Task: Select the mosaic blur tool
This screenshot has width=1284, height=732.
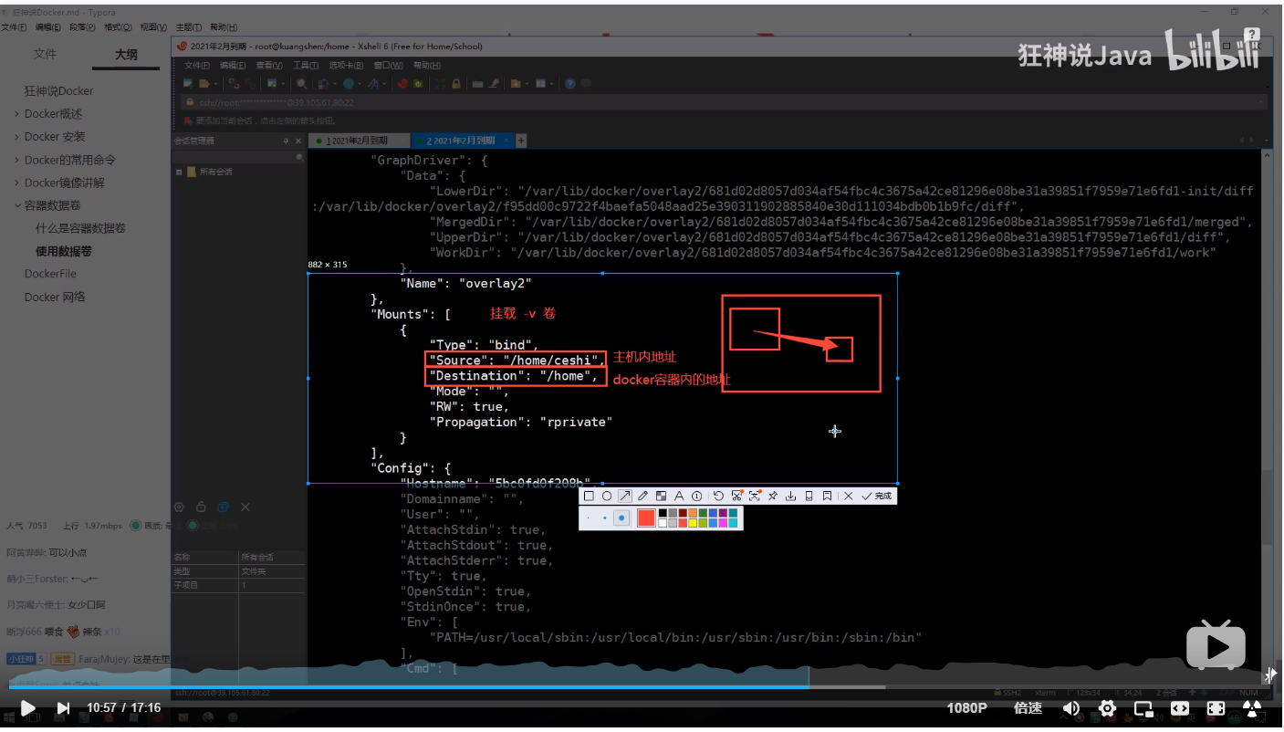Action: coord(661,496)
